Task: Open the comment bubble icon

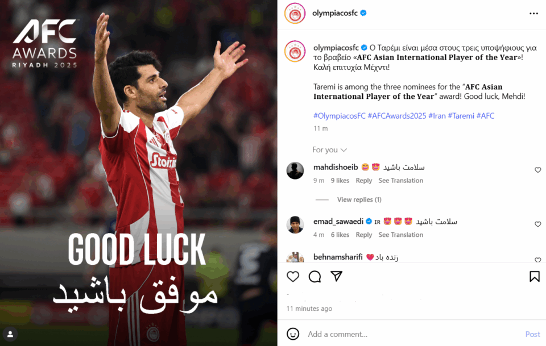Action: click(x=315, y=277)
